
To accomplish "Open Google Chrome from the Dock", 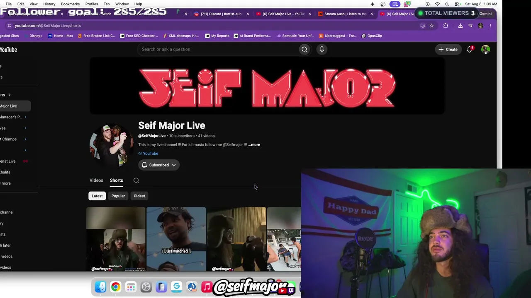I will click(116, 287).
